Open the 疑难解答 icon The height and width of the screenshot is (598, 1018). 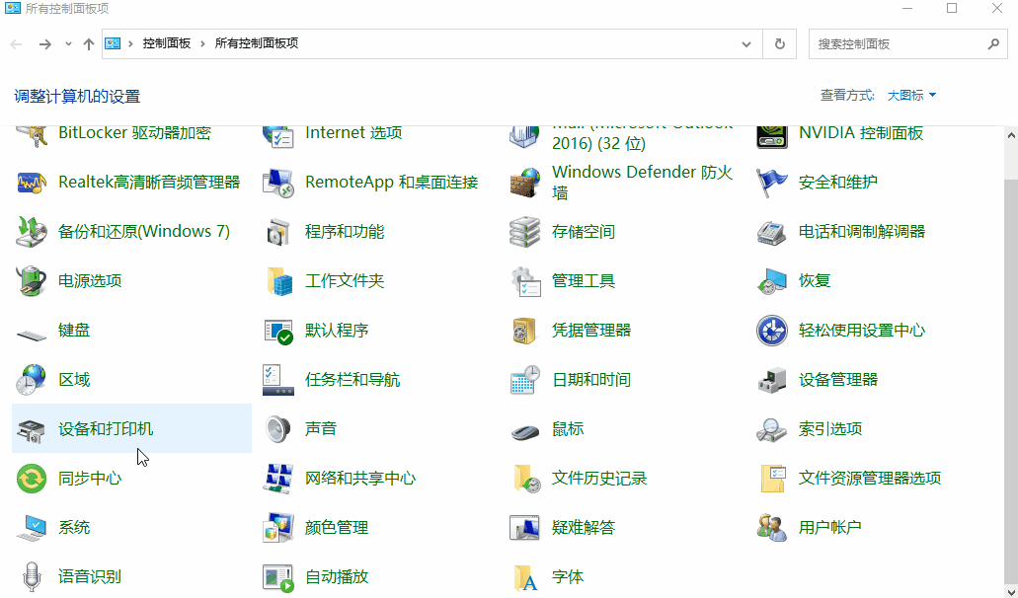[x=524, y=527]
